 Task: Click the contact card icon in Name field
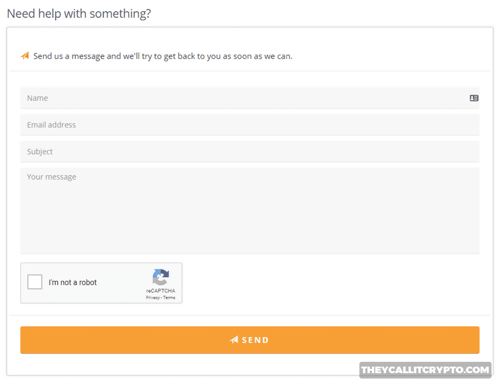click(474, 98)
